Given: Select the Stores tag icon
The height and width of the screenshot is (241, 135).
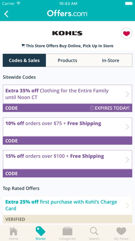Looking at the screenshot, I should coord(41,231).
